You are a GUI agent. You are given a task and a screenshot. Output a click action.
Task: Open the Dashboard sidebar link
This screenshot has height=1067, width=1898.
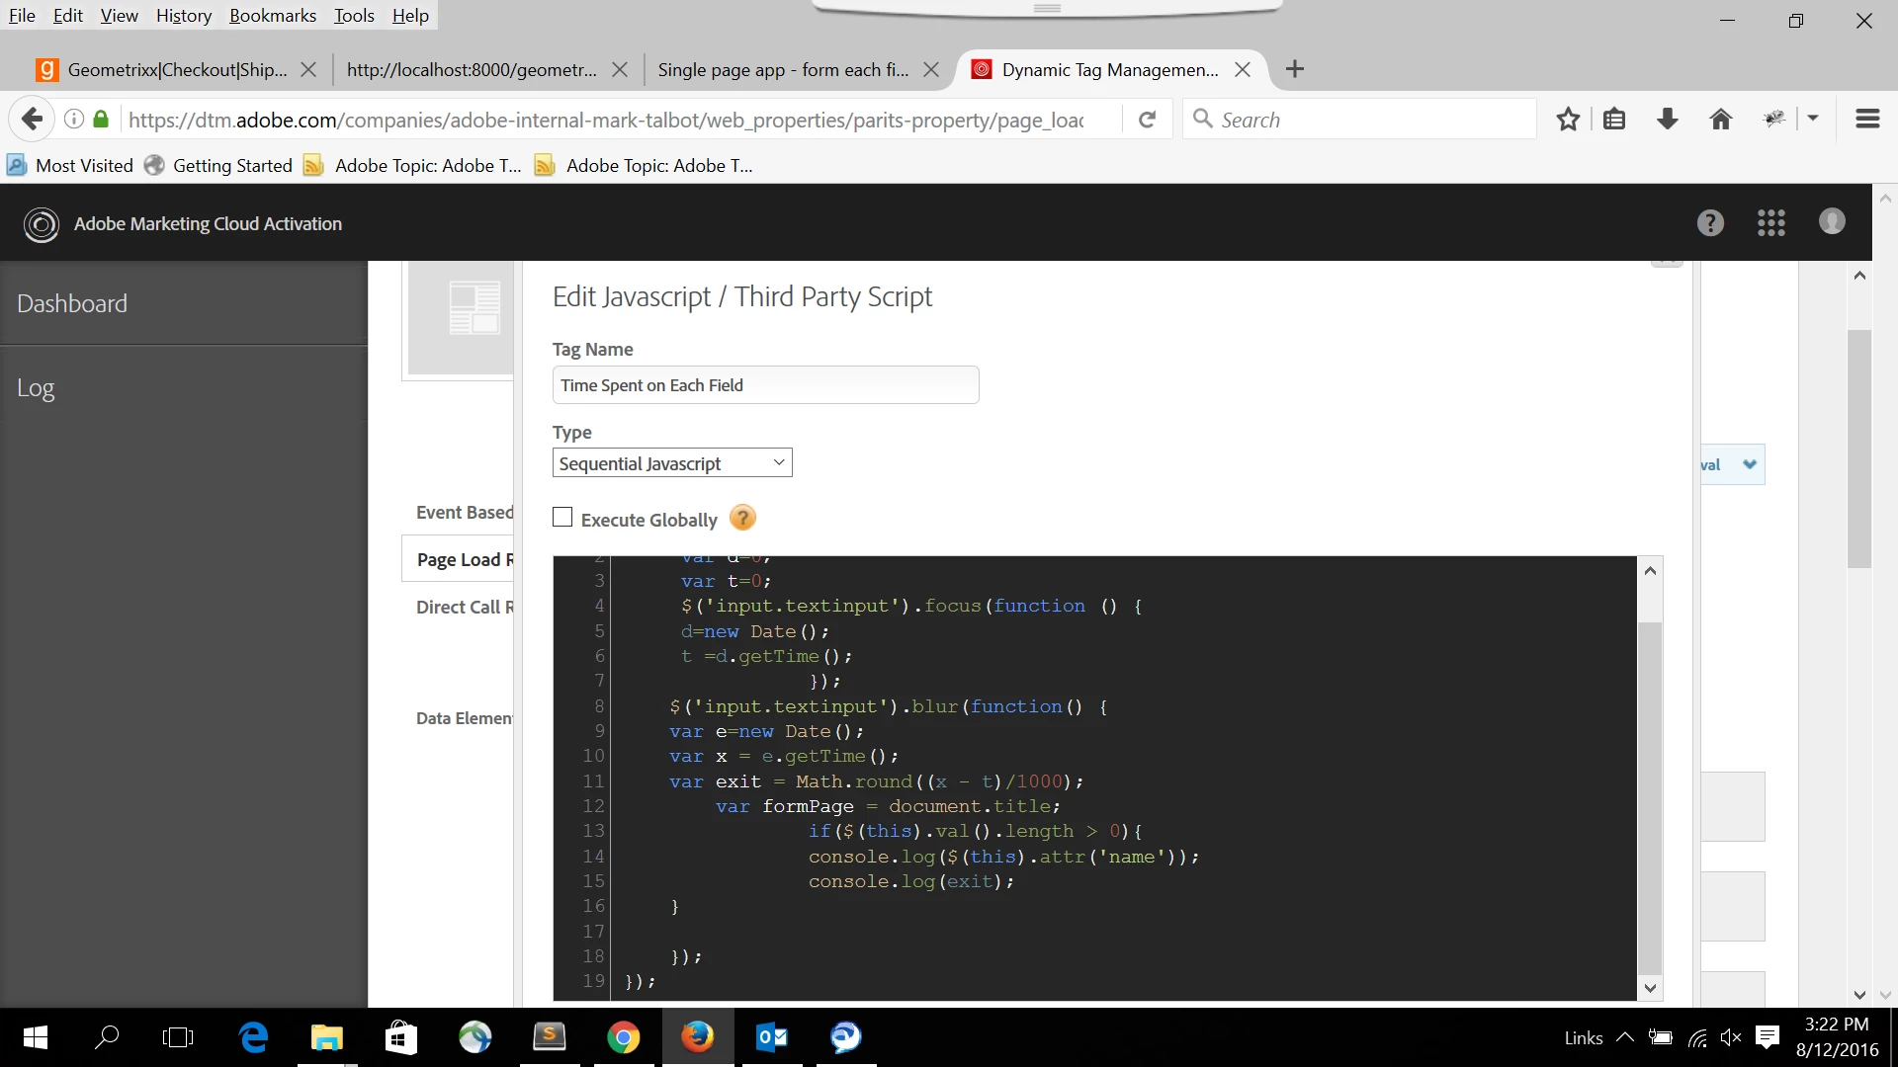72,303
